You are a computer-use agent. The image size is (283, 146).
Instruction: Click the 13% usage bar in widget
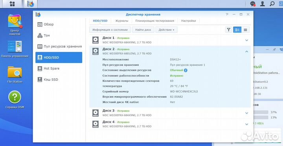pyautogui.click(x=261, y=117)
